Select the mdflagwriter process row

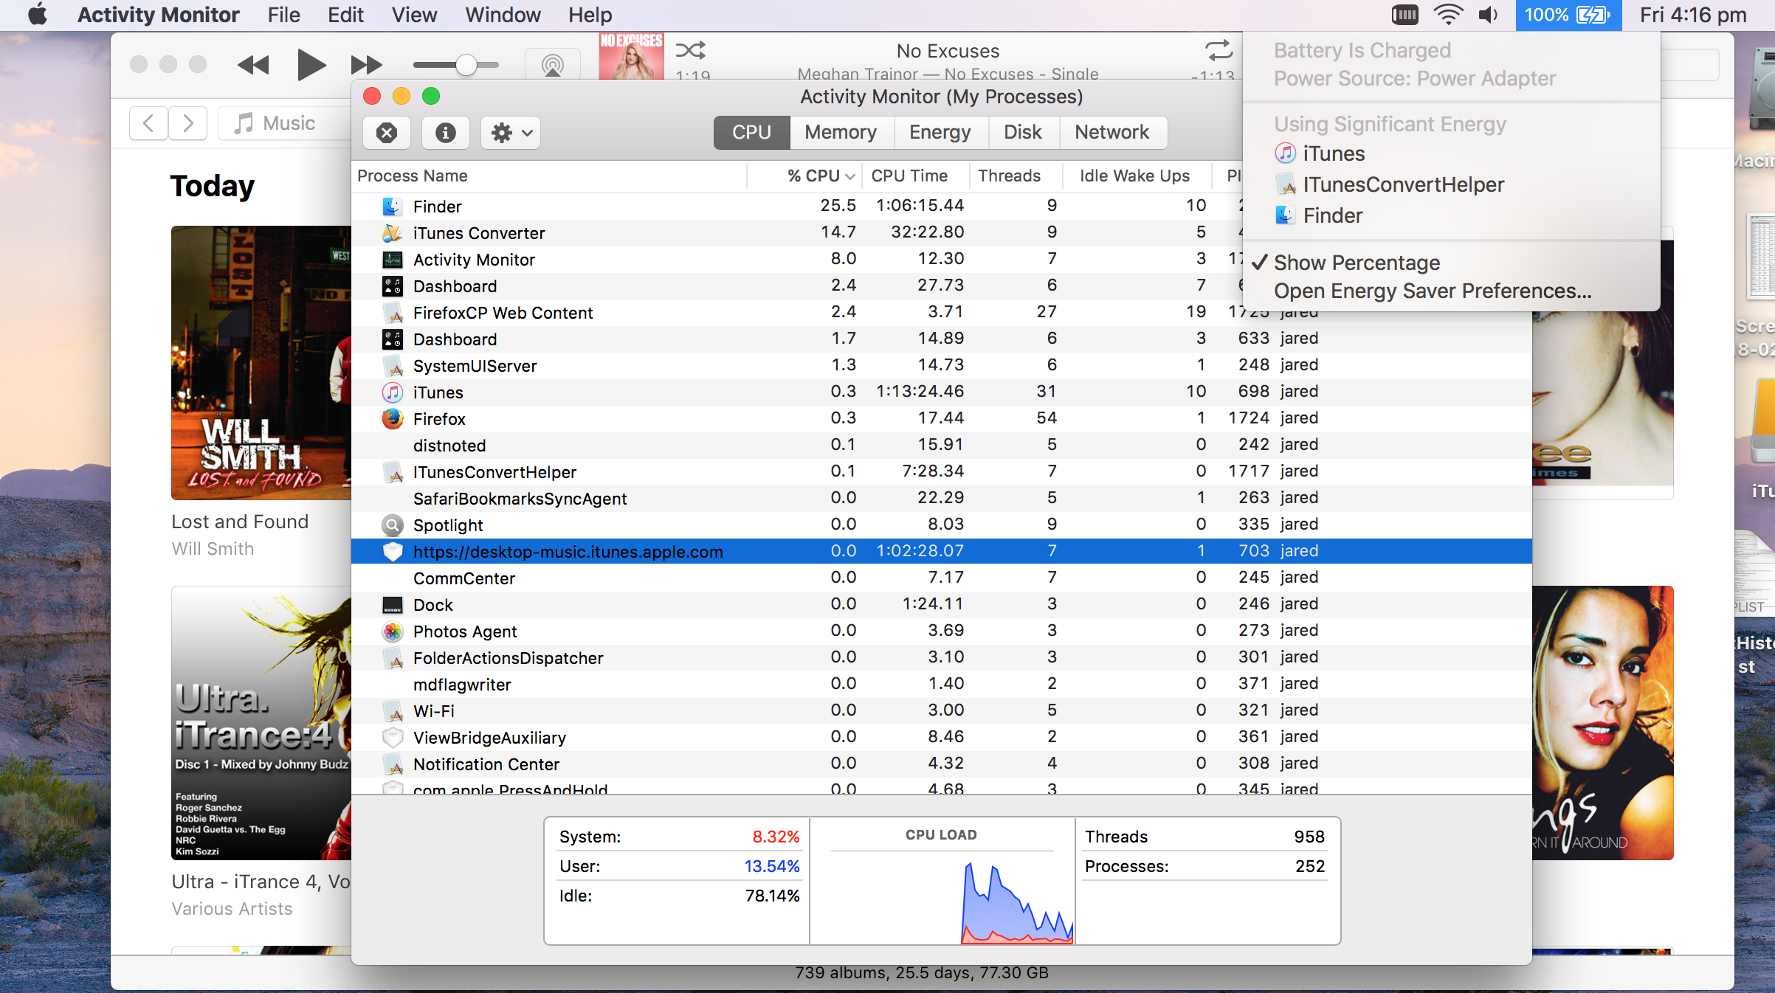click(941, 685)
